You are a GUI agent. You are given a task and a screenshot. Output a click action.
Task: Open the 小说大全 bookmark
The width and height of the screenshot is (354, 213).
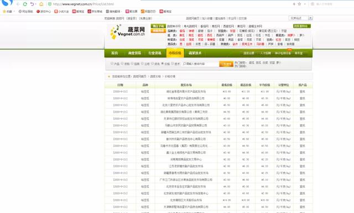point(61,11)
